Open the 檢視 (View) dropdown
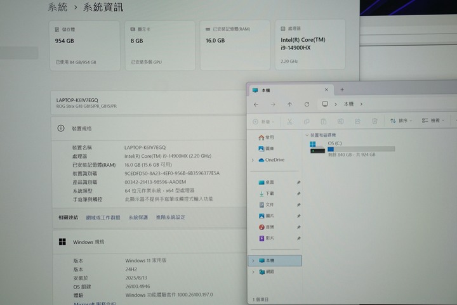 pos(433,120)
